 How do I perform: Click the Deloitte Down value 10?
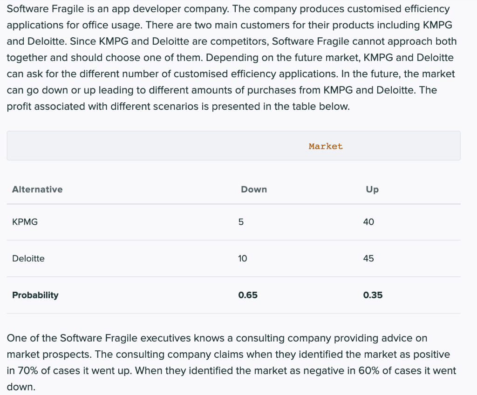pyautogui.click(x=243, y=258)
